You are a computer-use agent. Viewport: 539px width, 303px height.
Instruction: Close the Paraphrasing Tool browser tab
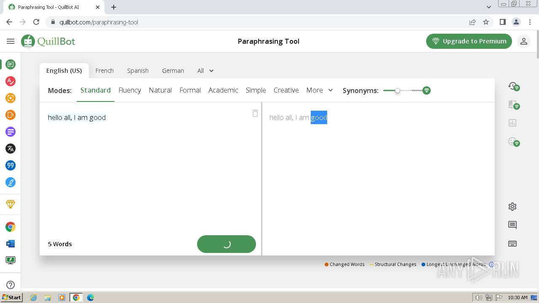[x=98, y=7]
